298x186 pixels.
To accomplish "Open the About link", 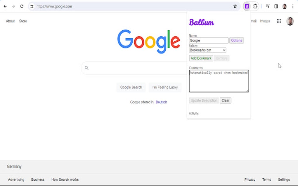I will coord(10,21).
